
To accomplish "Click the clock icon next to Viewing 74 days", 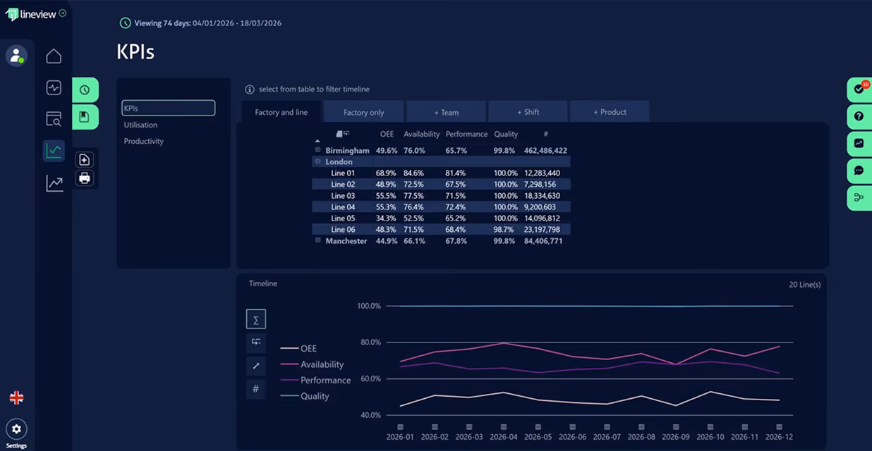I will 125,23.
